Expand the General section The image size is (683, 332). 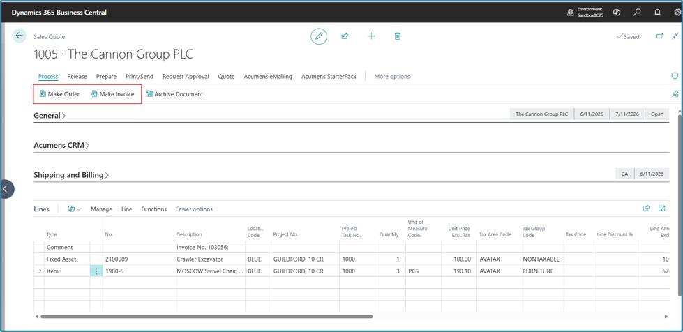[50, 116]
